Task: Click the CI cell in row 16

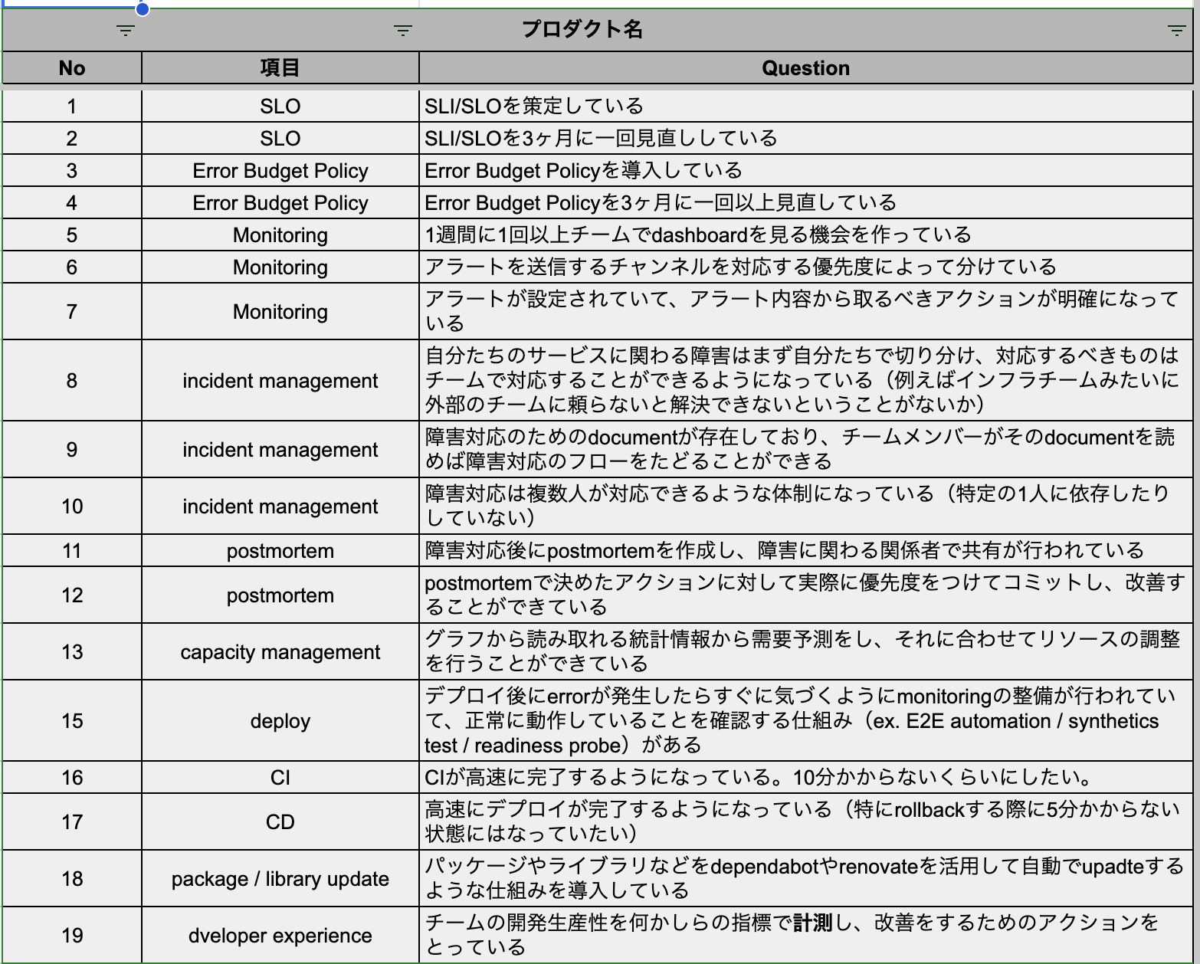Action: (280, 777)
